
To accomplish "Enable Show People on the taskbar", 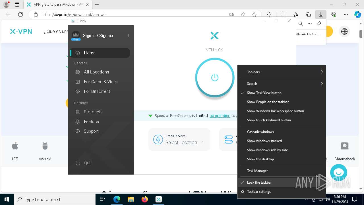I will coord(282,102).
